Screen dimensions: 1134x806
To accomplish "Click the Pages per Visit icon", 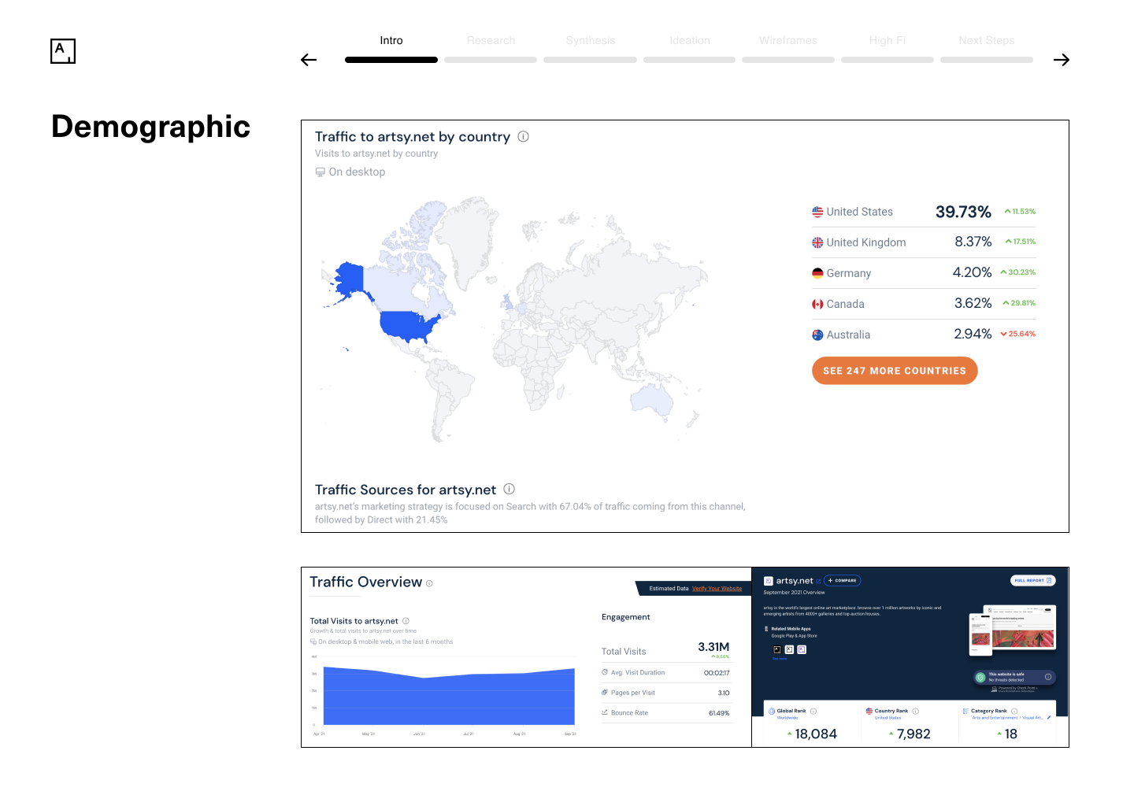I will pos(605,693).
